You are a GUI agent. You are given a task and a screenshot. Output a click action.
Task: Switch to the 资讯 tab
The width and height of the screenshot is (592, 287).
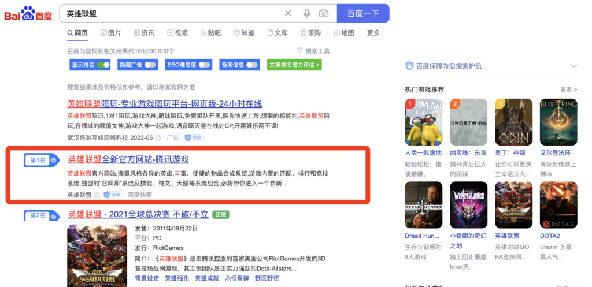click(144, 33)
